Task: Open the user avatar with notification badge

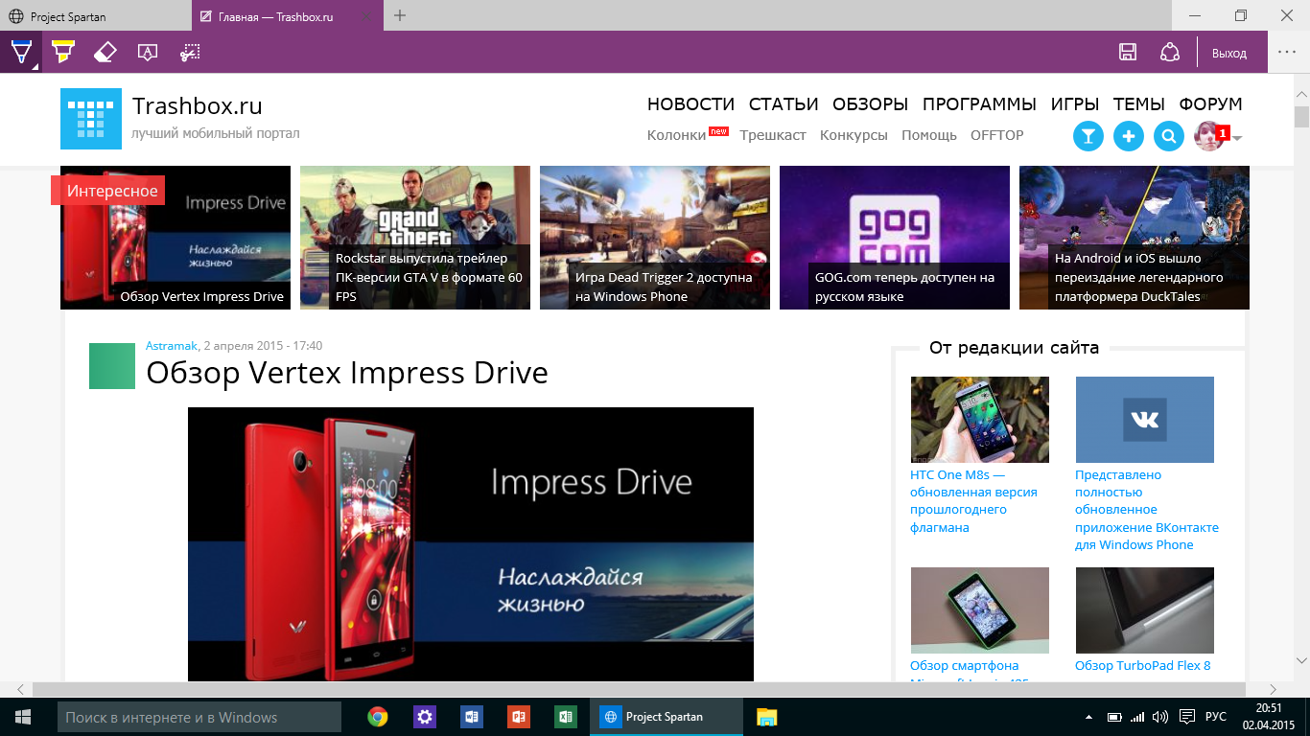Action: tap(1208, 136)
